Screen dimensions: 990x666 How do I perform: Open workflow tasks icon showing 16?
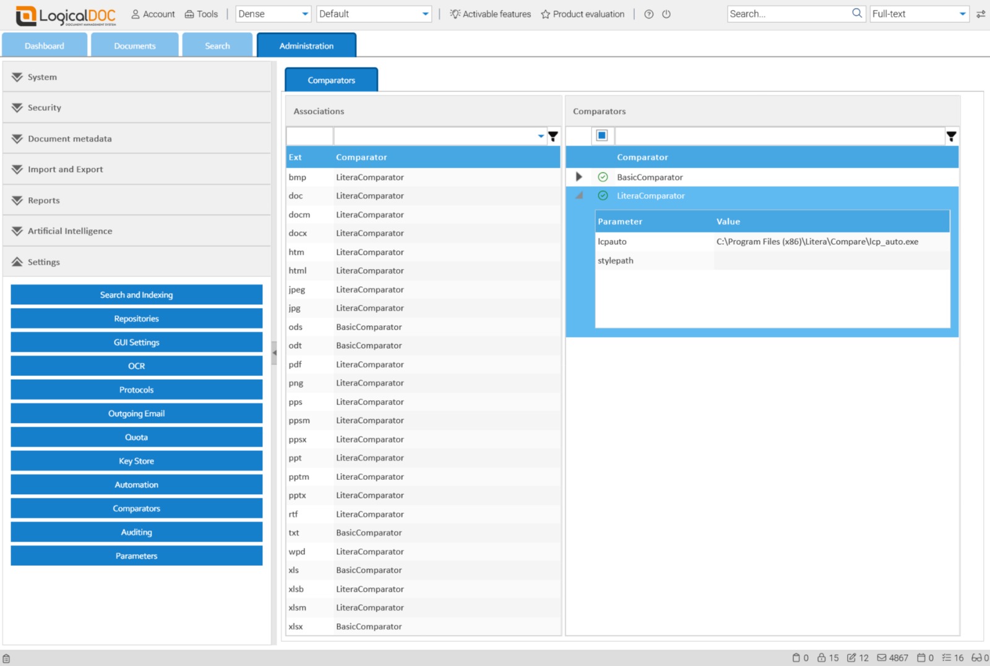click(947, 658)
